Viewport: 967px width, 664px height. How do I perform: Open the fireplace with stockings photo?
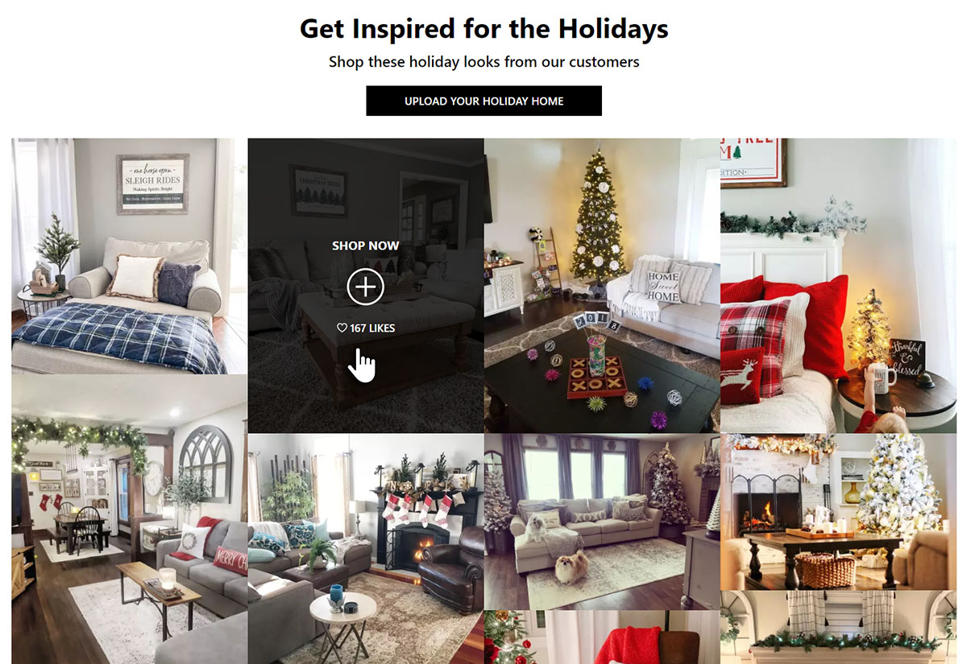[x=366, y=548]
